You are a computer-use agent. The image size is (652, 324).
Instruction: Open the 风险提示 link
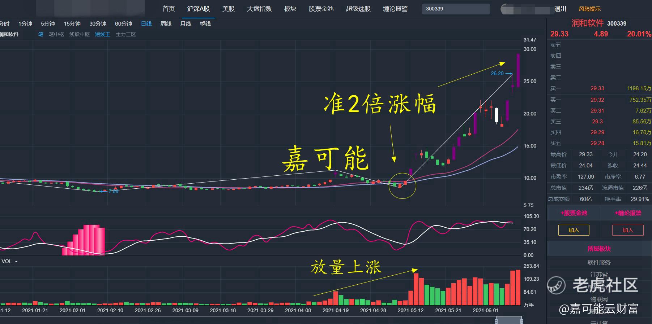click(x=589, y=9)
